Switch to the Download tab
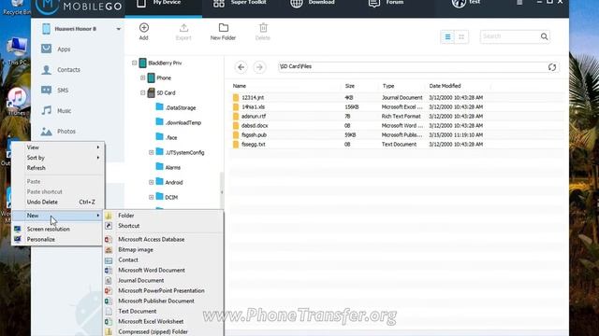 click(313, 5)
